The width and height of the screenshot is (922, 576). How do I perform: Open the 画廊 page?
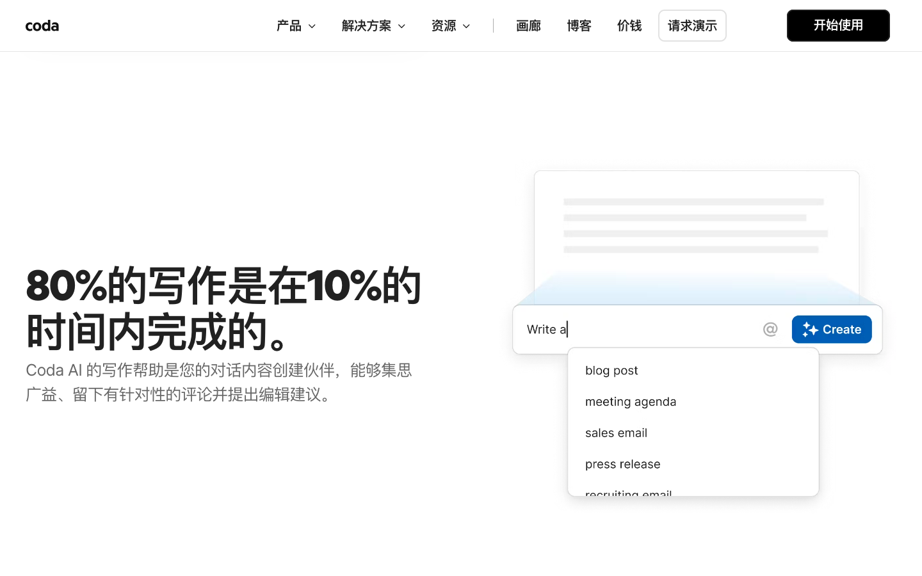(528, 26)
